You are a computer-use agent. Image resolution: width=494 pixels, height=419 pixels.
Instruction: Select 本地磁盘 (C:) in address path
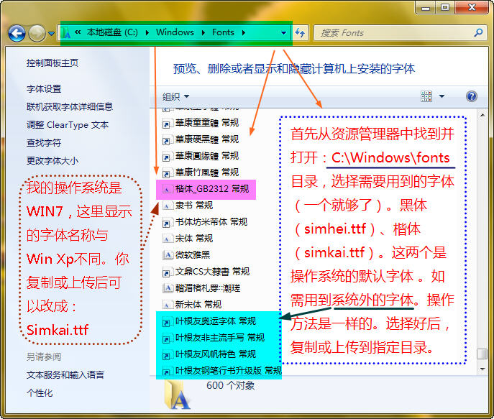112,32
